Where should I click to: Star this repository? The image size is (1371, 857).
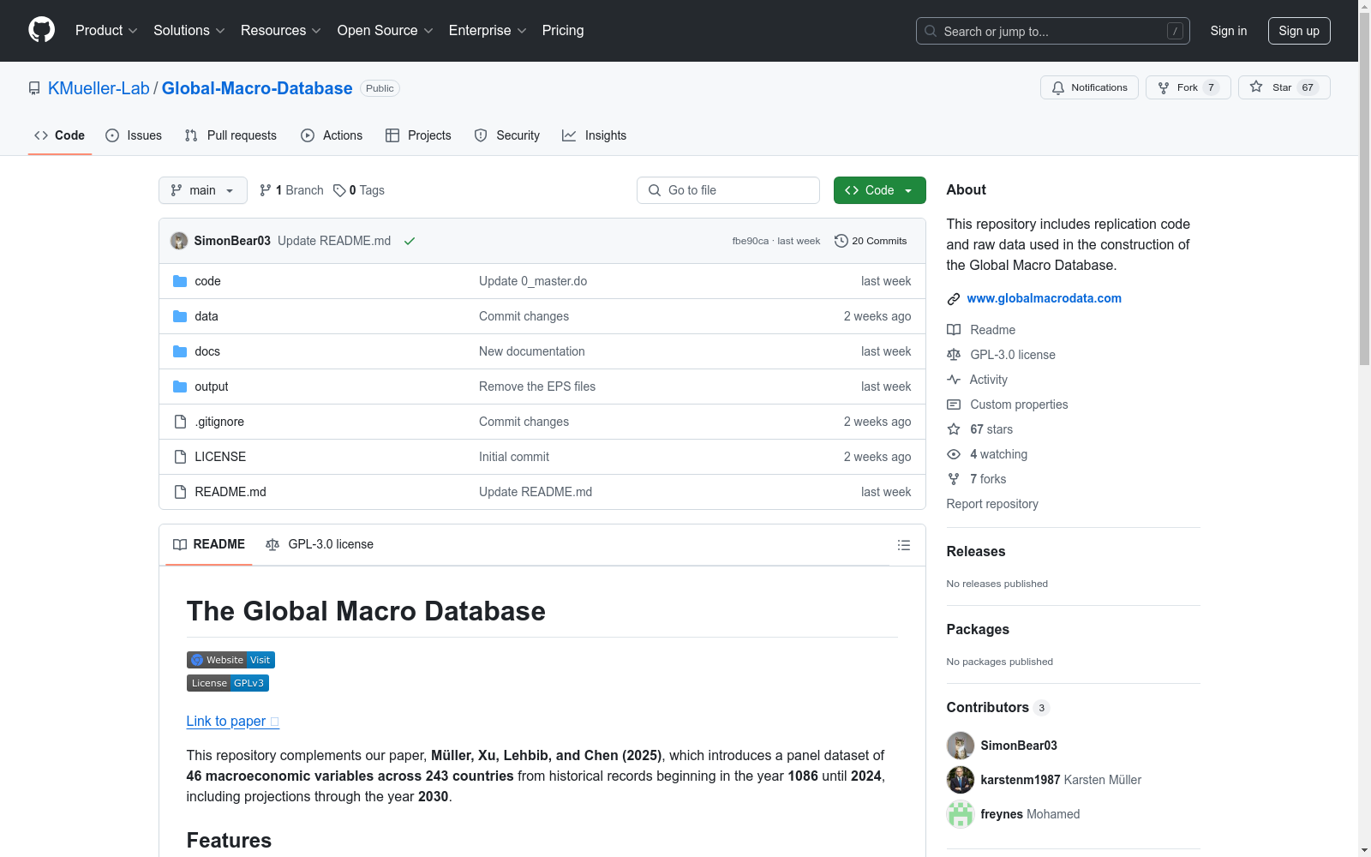1284,87
